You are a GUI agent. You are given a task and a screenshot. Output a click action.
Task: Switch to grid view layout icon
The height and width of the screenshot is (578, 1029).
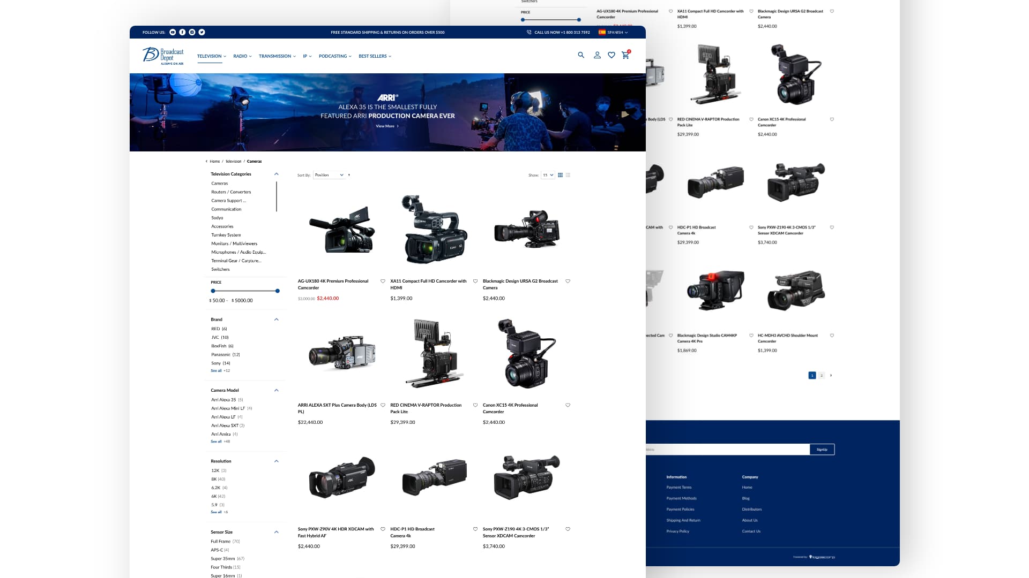click(561, 175)
